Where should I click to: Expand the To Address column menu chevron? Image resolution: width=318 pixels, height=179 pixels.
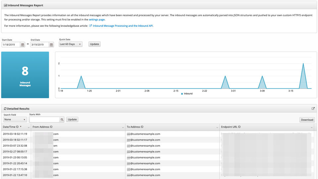(x=217, y=127)
